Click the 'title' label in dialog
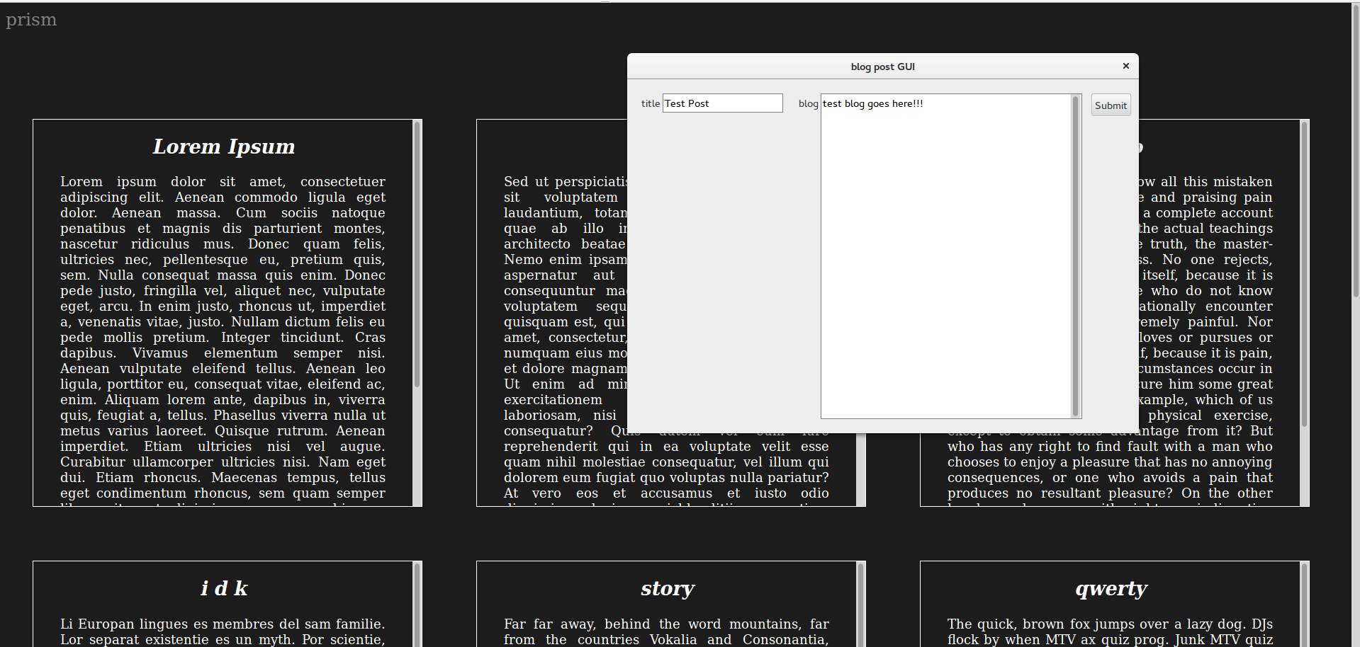 [x=650, y=103]
